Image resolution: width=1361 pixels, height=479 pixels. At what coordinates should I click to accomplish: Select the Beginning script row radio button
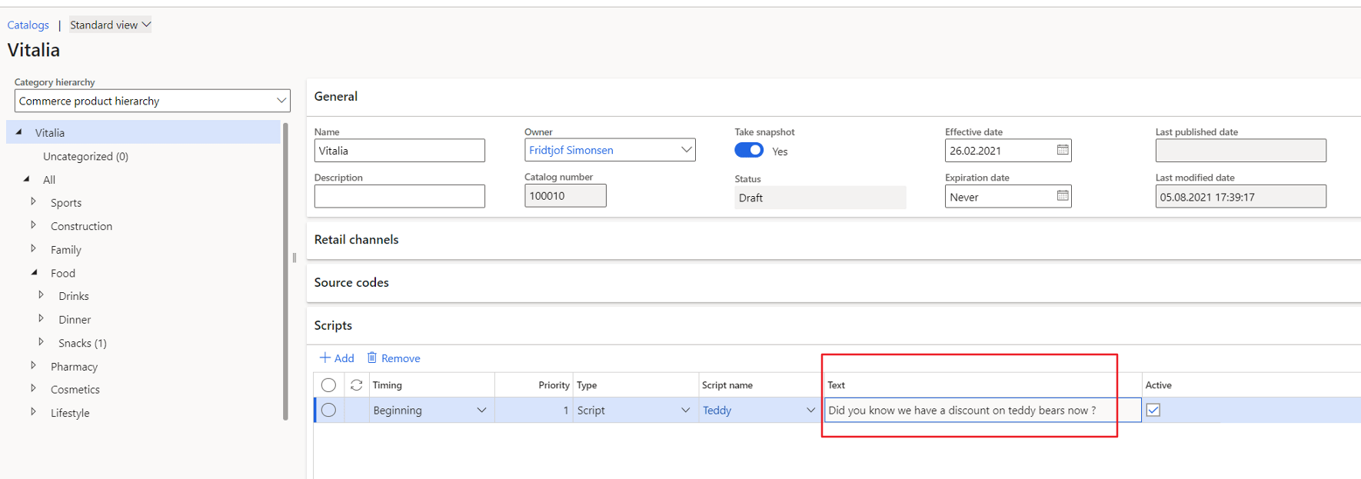(x=328, y=410)
